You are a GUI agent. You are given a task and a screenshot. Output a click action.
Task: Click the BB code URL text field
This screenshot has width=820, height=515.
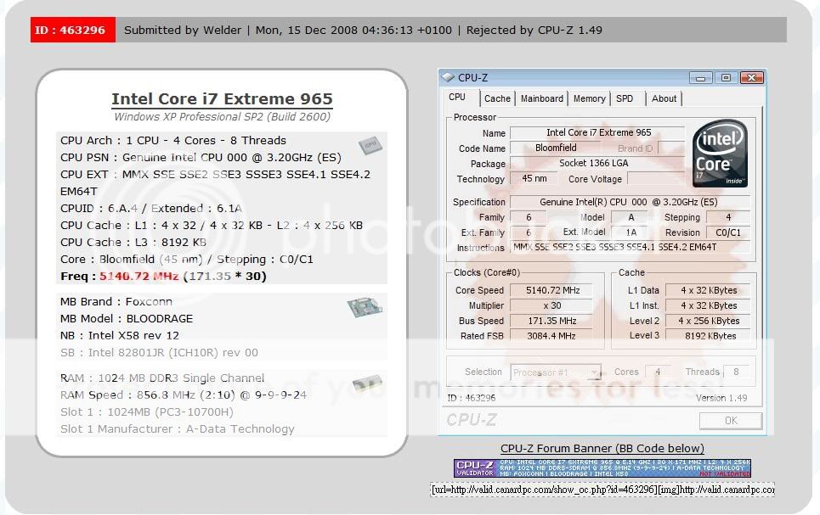pyautogui.click(x=602, y=490)
